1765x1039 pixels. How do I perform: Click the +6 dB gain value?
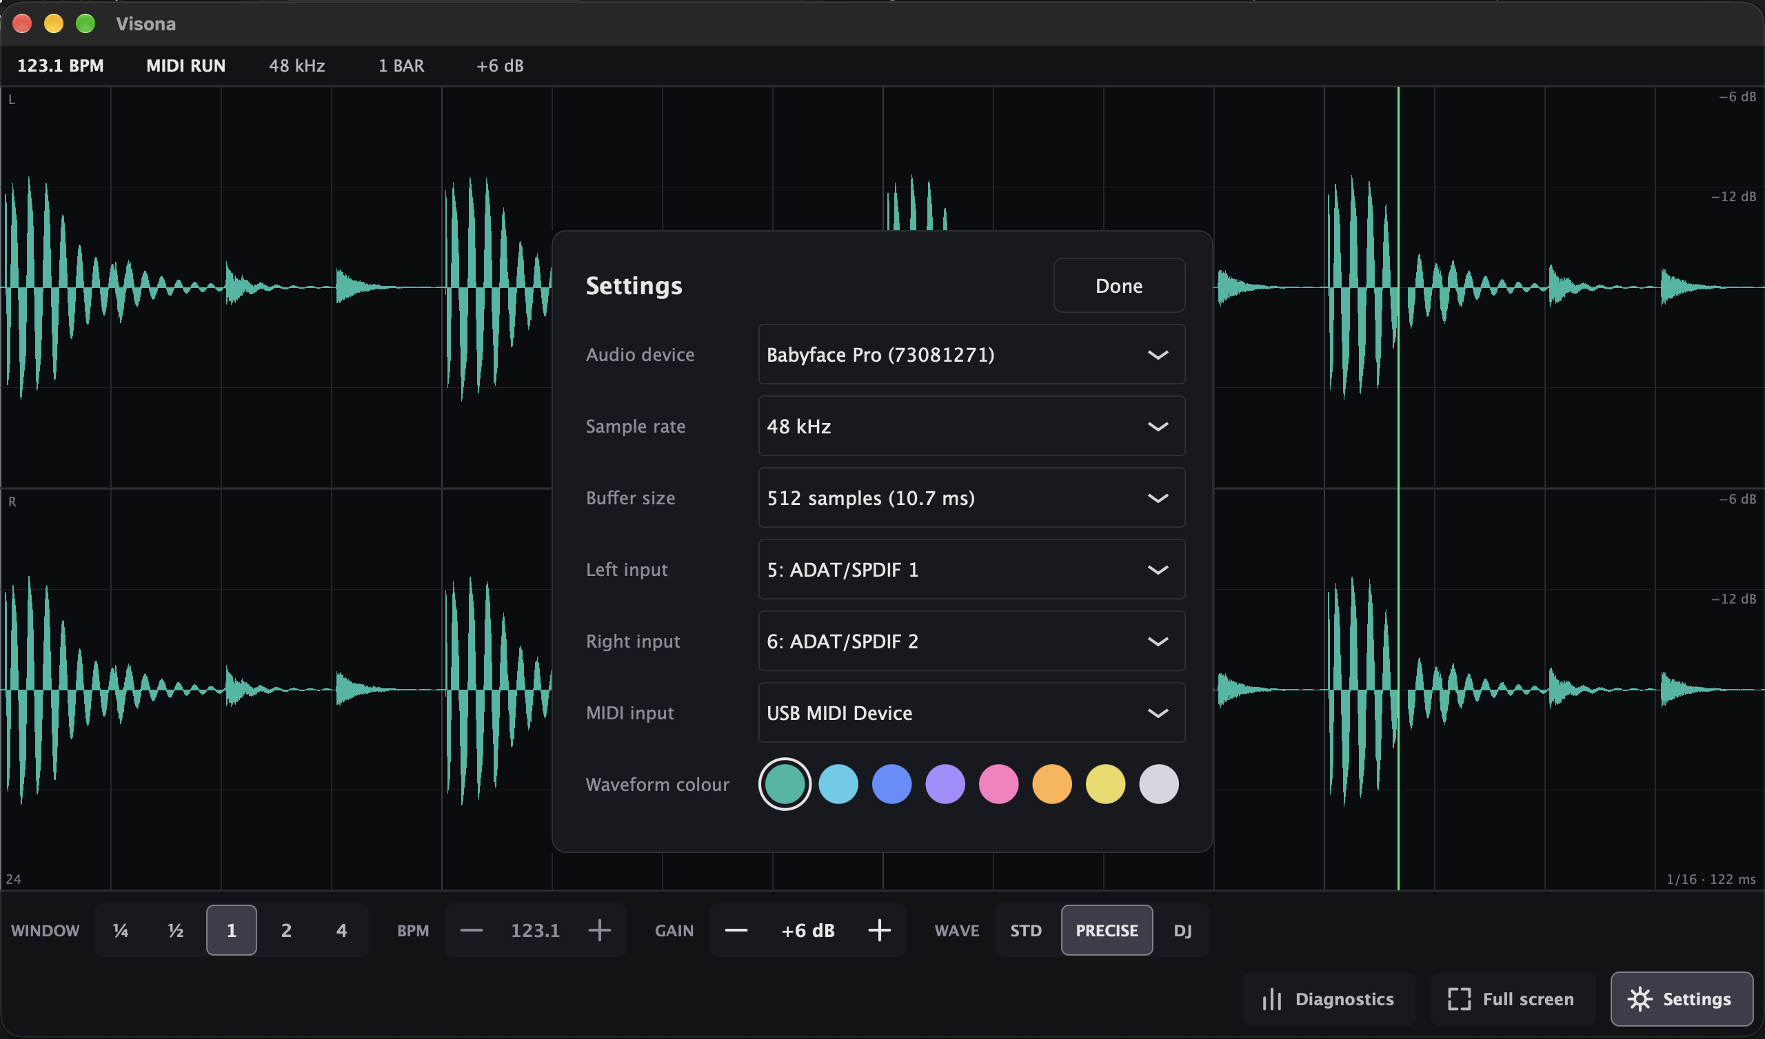point(808,930)
